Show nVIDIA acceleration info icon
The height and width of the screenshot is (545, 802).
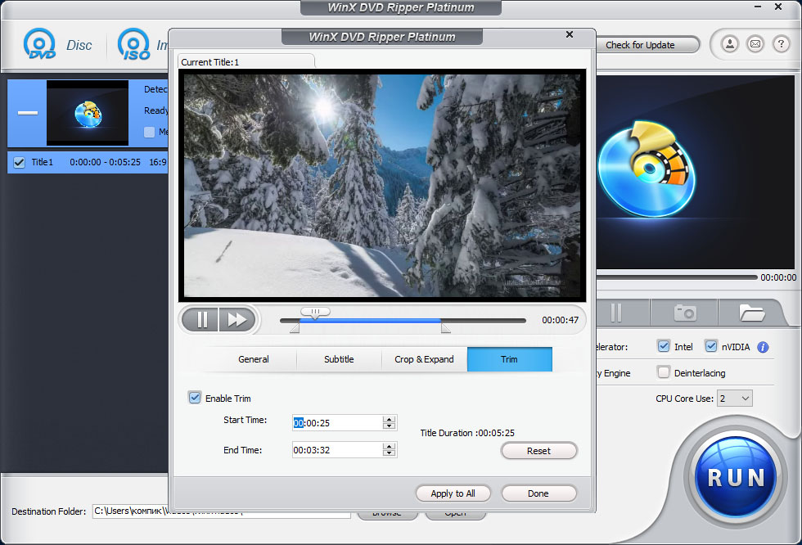pyautogui.click(x=763, y=347)
